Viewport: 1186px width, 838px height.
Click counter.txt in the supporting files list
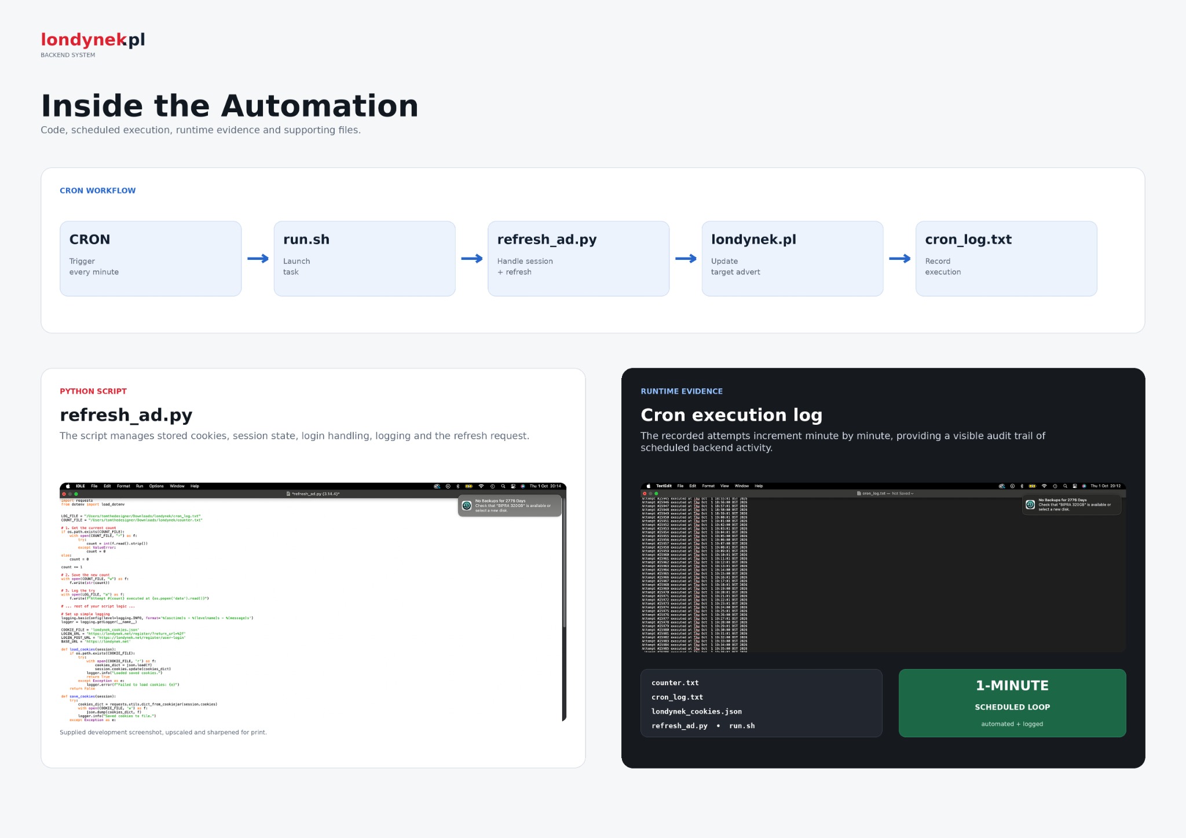pyautogui.click(x=675, y=683)
